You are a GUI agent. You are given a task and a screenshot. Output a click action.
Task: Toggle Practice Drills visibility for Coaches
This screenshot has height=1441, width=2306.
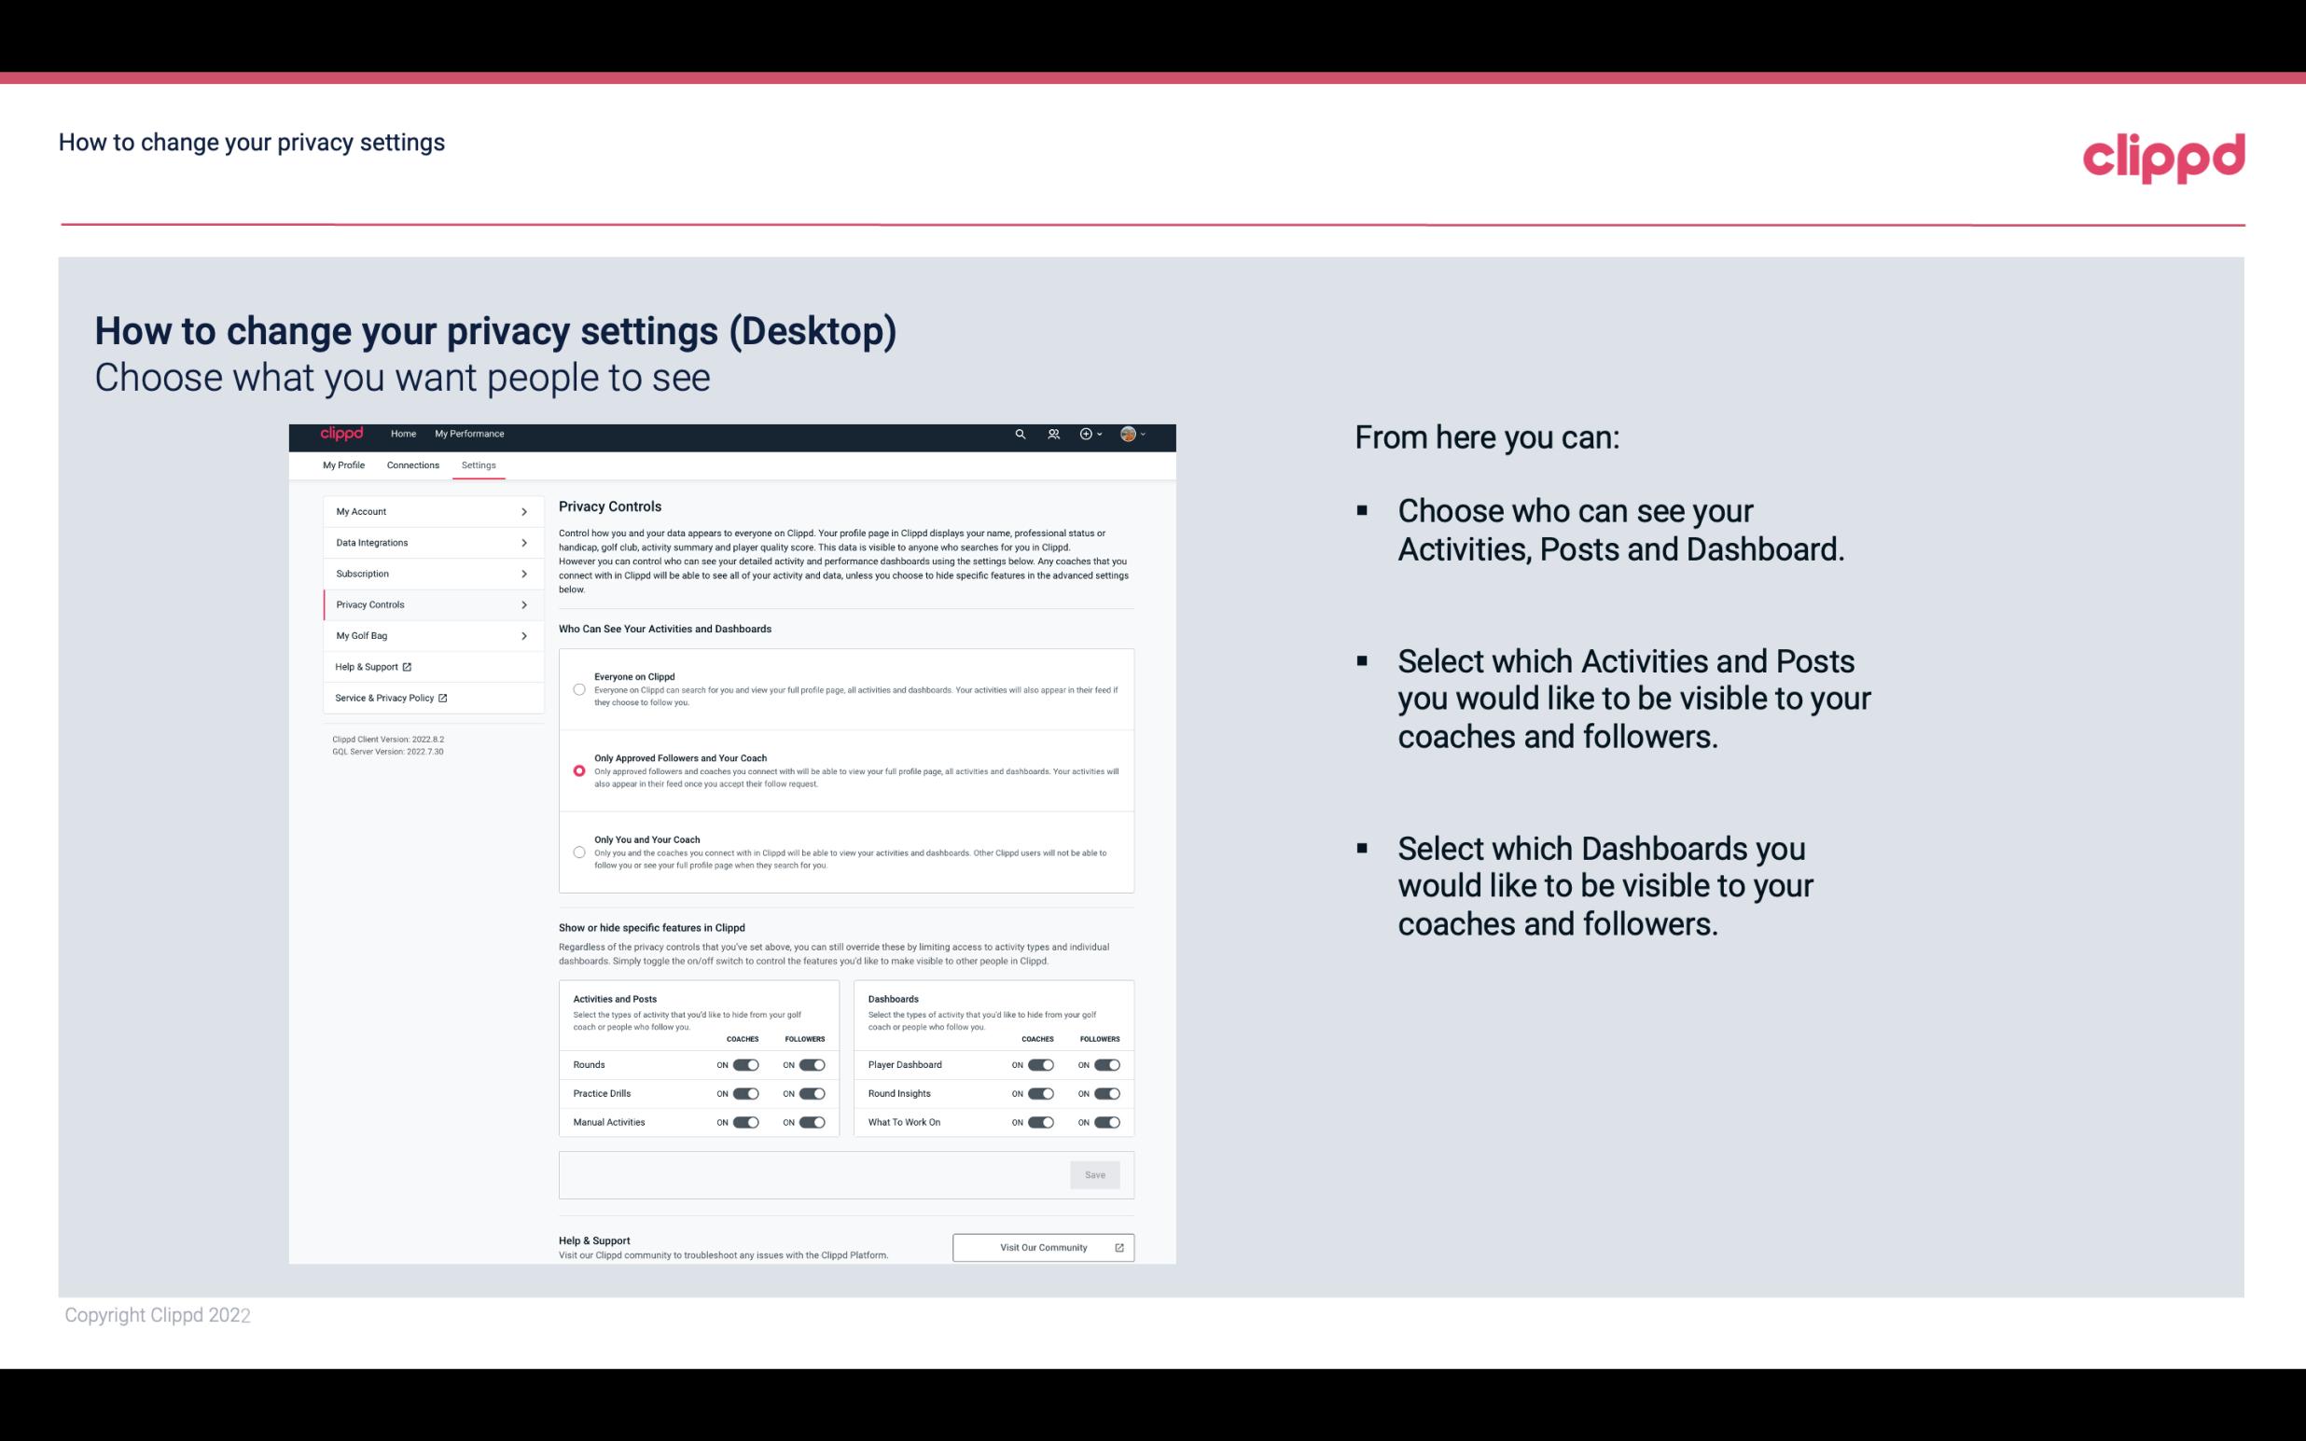[745, 1092]
